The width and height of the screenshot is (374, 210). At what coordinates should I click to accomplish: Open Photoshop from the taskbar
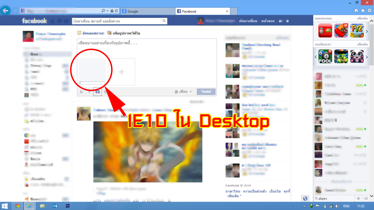(x=67, y=206)
